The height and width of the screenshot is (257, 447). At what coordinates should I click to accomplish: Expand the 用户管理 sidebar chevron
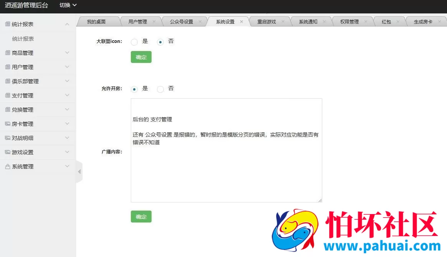67,67
